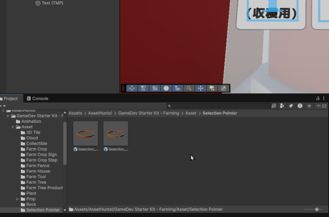Click the Search by Type filter icon
Screen dimensions: 329x217
click(x=282, y=106)
